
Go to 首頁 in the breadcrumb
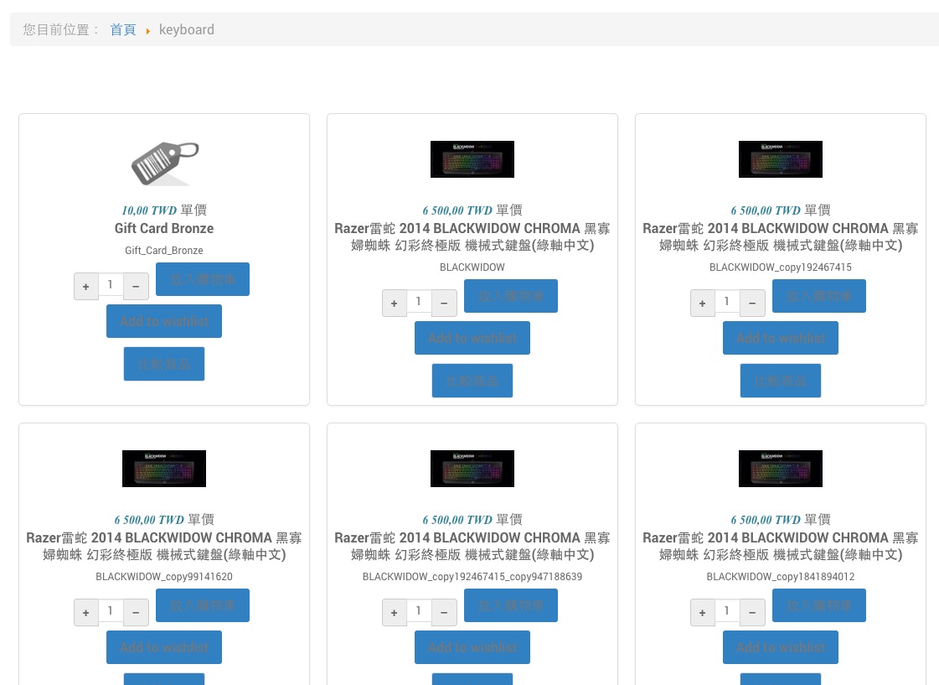click(123, 29)
